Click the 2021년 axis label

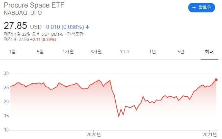pyautogui.click(x=209, y=134)
